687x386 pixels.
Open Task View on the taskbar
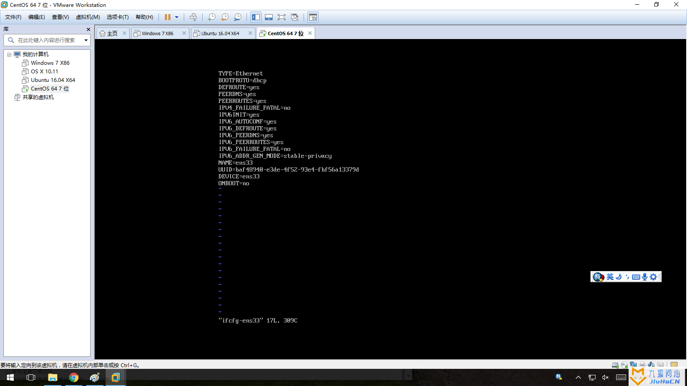tap(31, 377)
